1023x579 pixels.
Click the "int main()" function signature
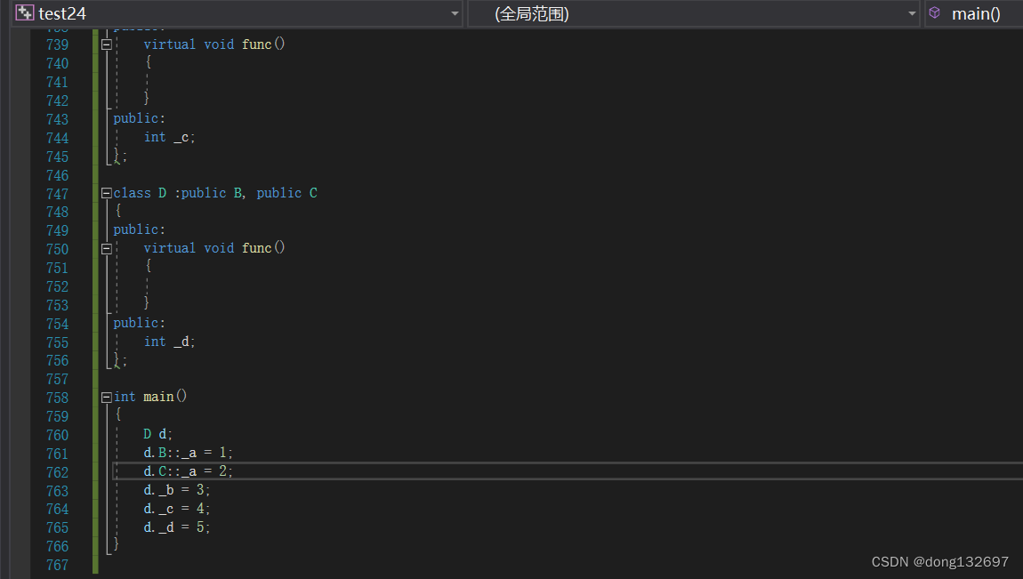[150, 397]
